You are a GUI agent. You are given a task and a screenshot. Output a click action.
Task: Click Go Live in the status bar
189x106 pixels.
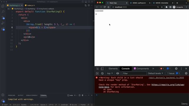(73, 105)
